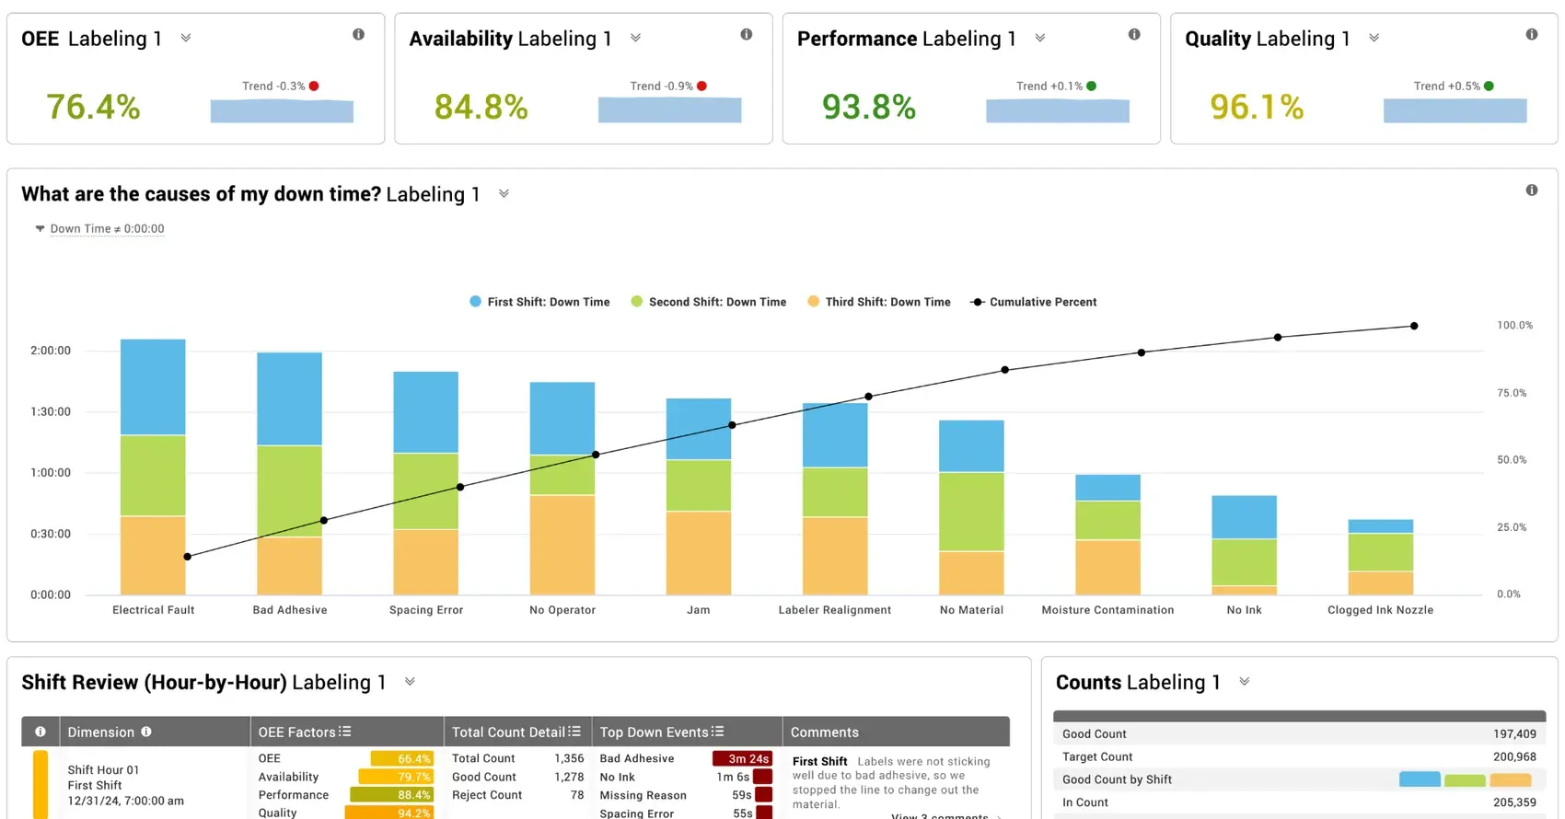
Task: Open info icon on OEE Labeling 1 card
Action: [x=358, y=34]
